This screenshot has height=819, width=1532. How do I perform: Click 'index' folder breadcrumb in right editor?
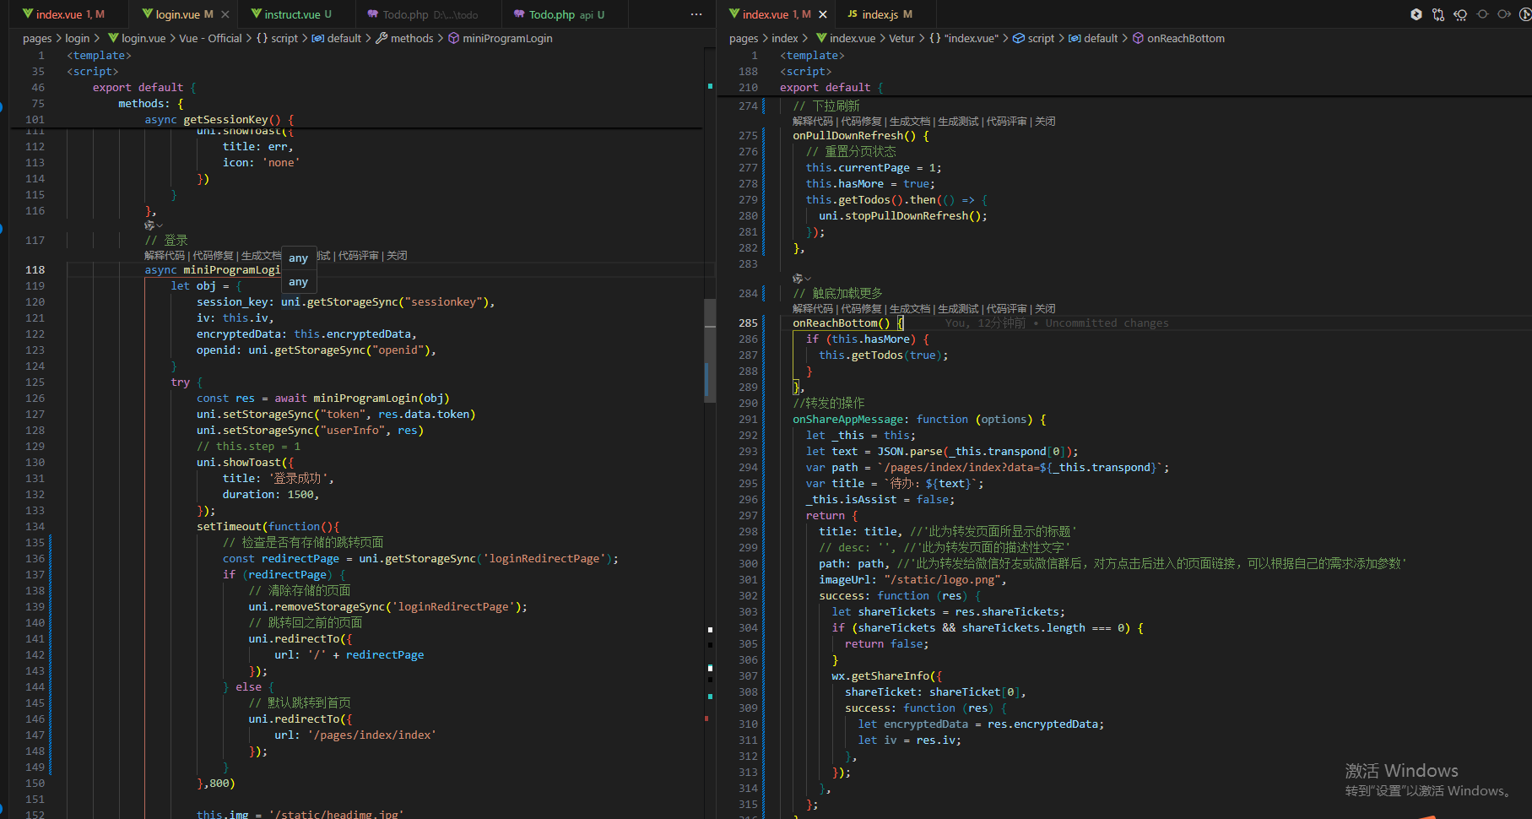785,38
